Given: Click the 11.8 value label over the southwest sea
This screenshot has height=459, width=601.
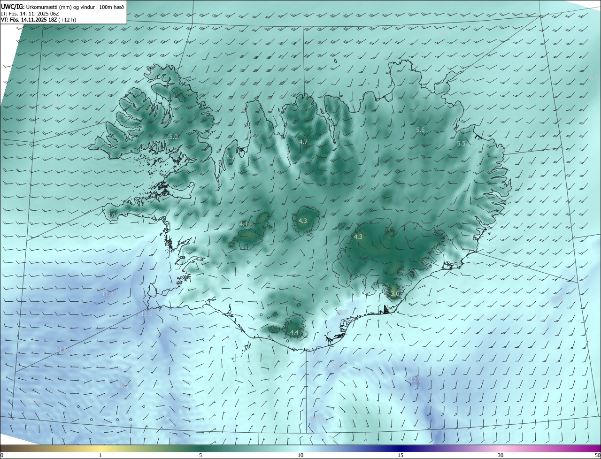Looking at the screenshot, I should pos(108,294).
